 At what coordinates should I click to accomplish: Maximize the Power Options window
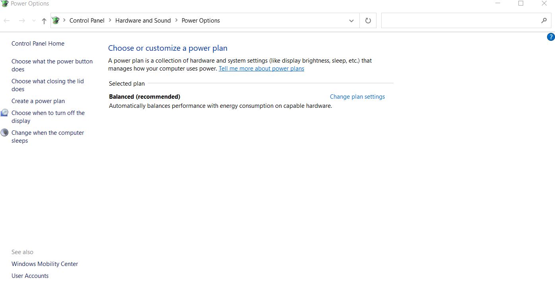coord(521,3)
